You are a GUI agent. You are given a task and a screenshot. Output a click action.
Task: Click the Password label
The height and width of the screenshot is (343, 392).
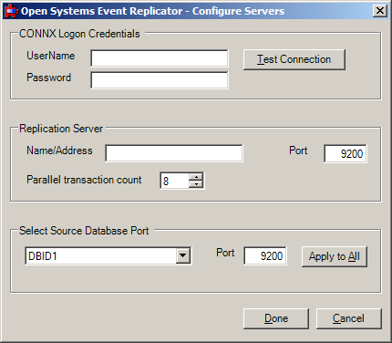49,78
